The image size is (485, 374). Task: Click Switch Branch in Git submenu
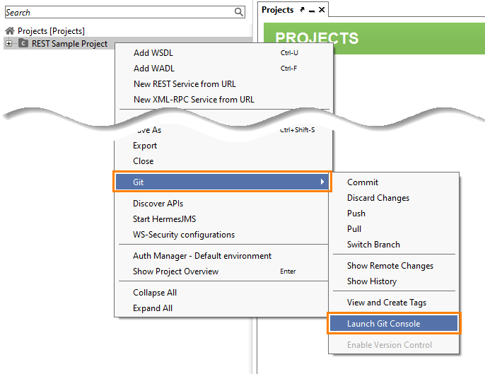point(373,245)
